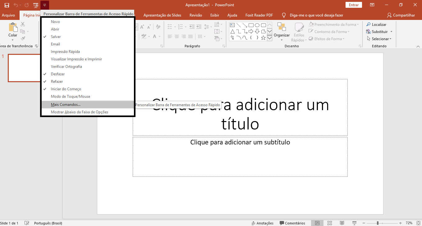Enable Impressão Rápida in the Quick Access menu

[65, 52]
